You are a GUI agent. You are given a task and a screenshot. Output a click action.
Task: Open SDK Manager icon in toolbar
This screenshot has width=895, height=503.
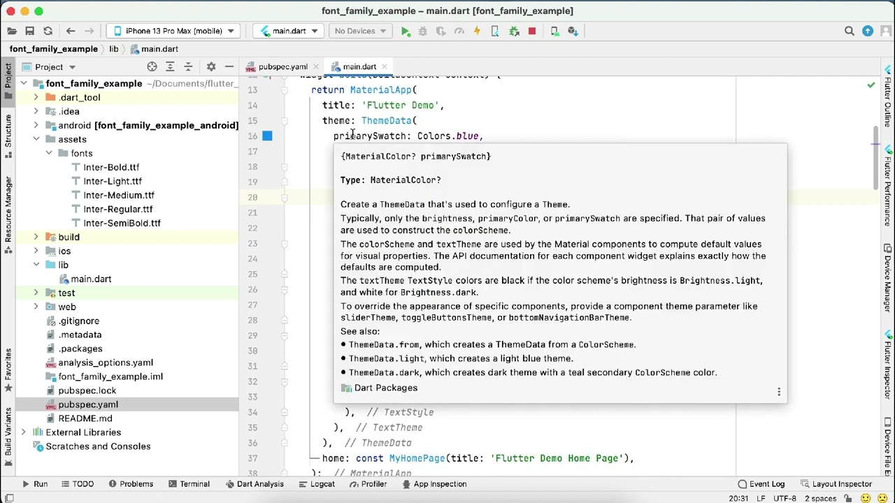pos(573,31)
